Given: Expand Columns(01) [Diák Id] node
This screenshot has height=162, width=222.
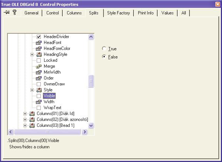Looking at the screenshot, I should point(25,114).
